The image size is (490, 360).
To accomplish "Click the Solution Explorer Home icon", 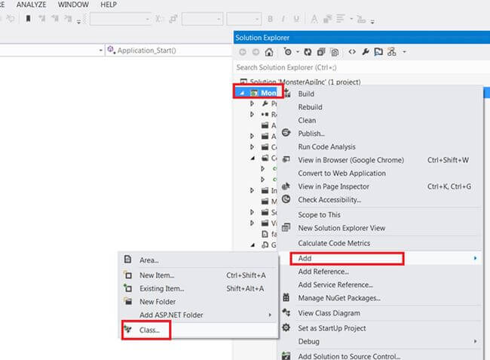I will tap(269, 52).
